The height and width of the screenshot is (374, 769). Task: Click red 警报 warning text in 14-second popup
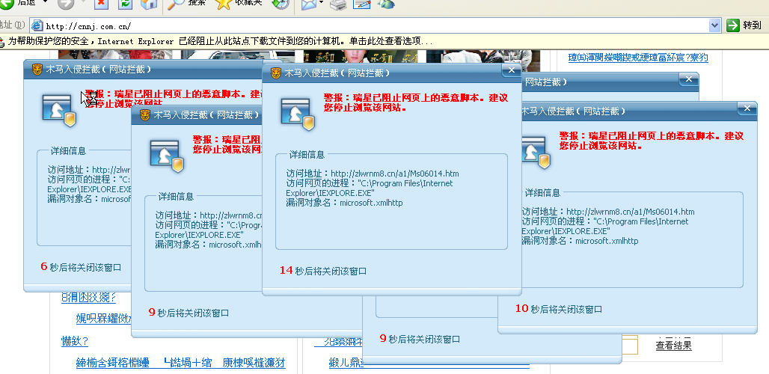(x=415, y=102)
